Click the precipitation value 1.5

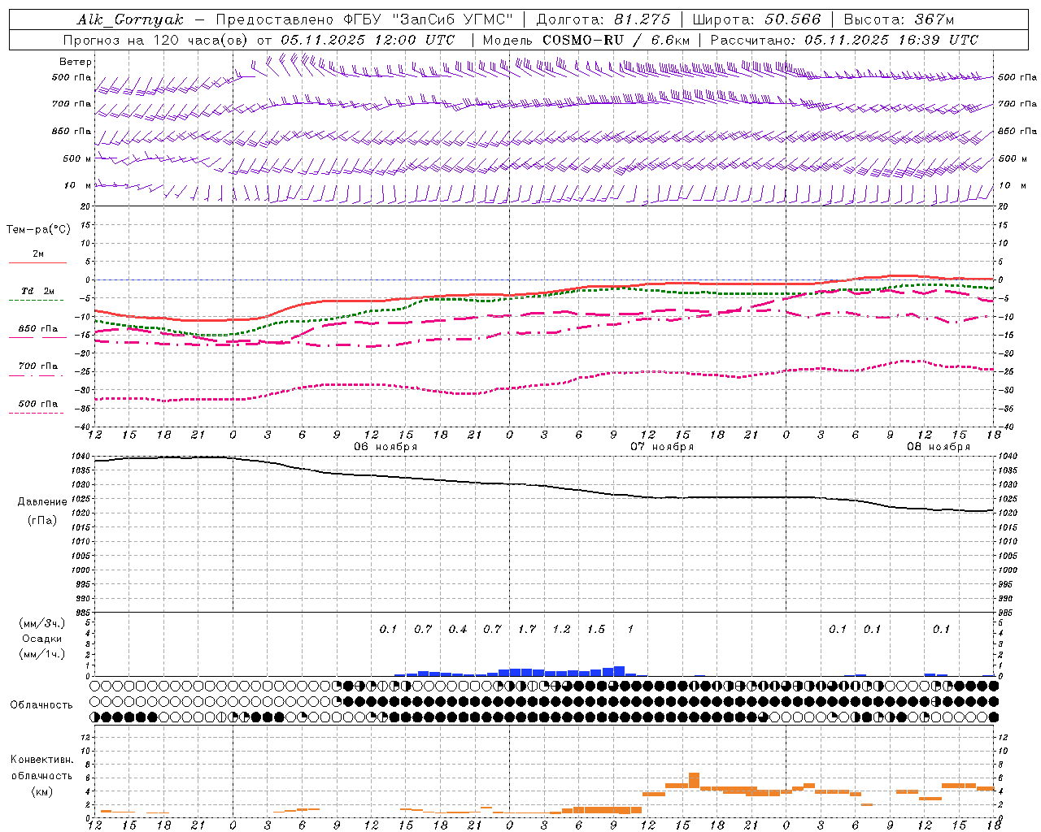click(596, 629)
